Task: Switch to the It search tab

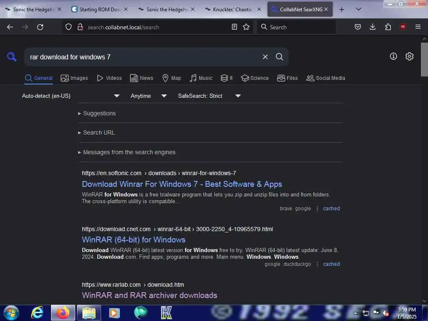Action: point(226,78)
